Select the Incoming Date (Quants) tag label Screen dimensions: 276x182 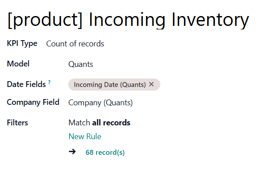(x=109, y=85)
